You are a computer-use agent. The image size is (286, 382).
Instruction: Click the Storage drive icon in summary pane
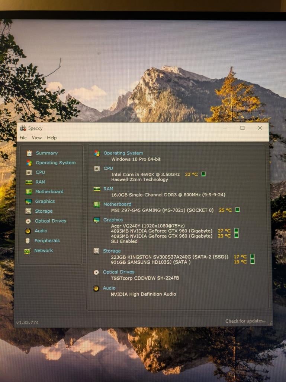[96, 251]
